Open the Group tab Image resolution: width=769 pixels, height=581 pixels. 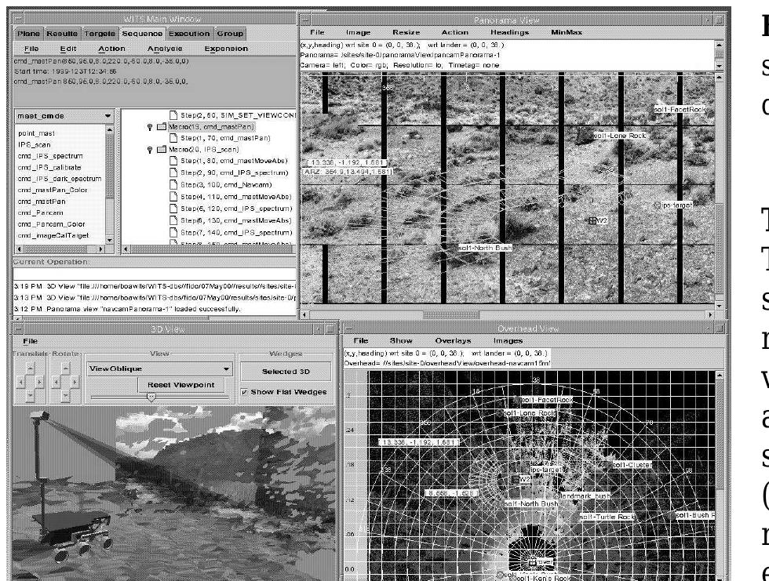(229, 33)
